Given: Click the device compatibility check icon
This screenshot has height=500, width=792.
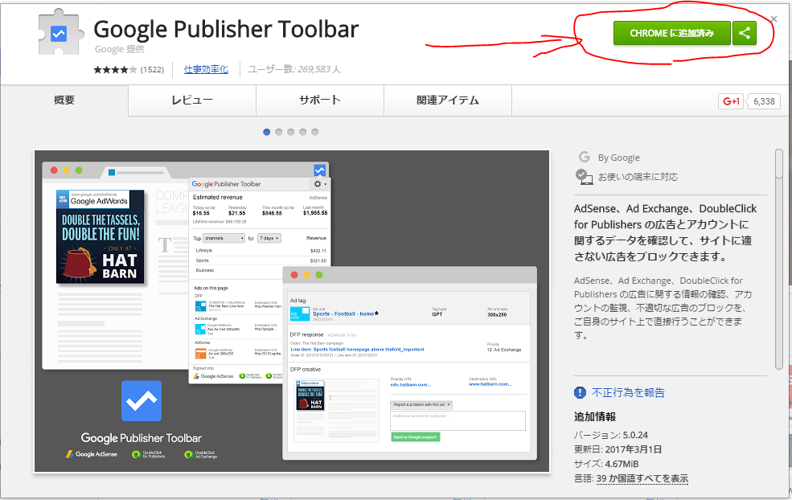Looking at the screenshot, I should point(585,177).
